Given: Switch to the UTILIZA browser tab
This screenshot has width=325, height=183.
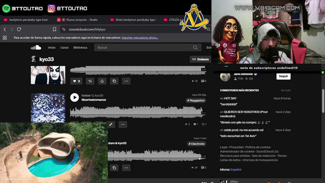Looking at the screenshot, I should pyautogui.click(x=175, y=20).
